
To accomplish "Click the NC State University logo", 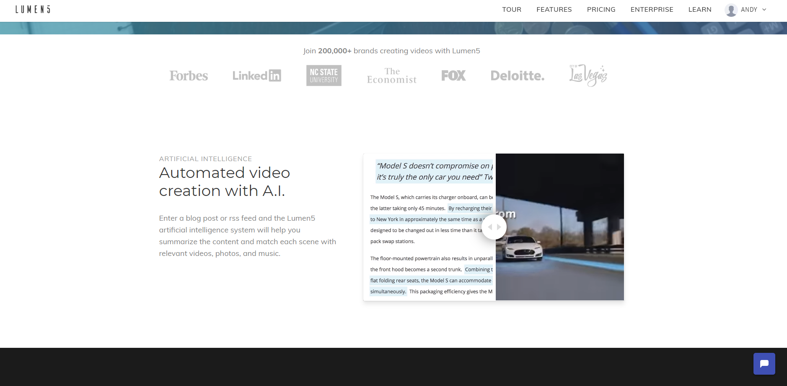I will 324,76.
